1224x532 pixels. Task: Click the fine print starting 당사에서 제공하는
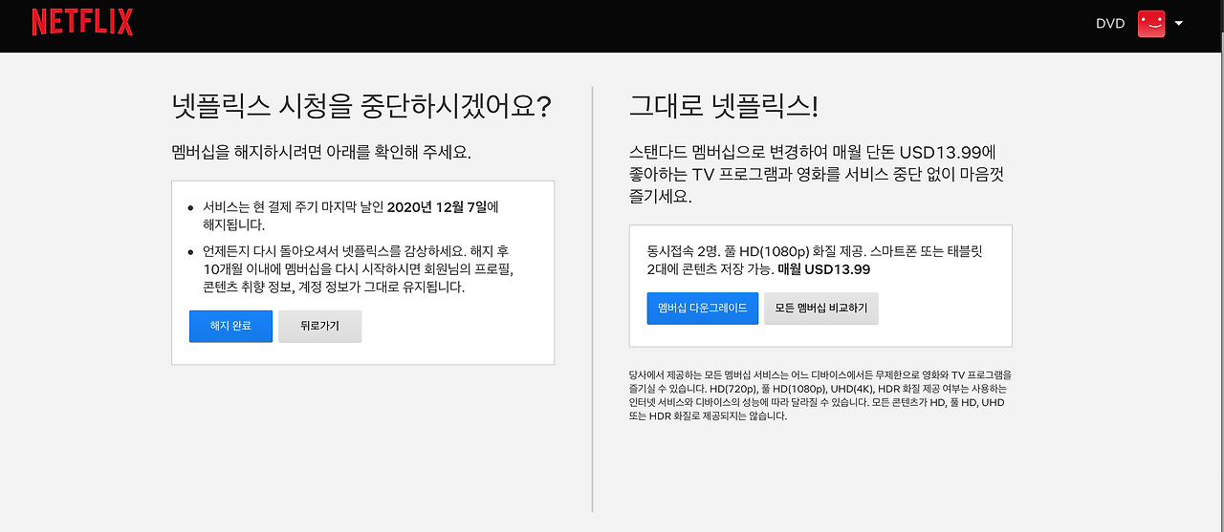pyautogui.click(x=820, y=395)
